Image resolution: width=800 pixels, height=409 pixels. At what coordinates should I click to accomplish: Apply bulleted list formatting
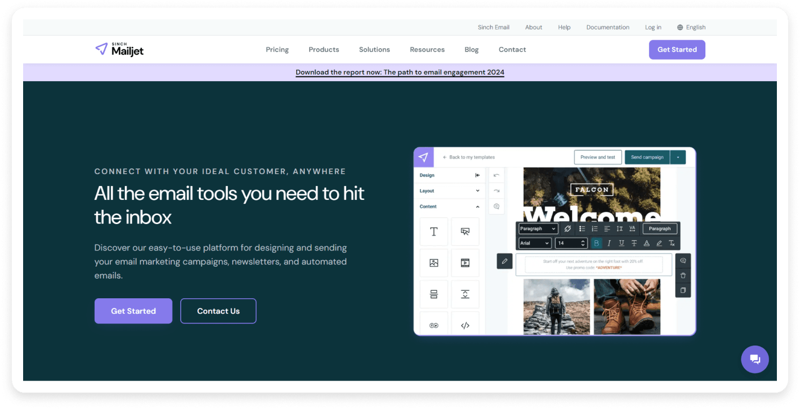click(x=582, y=229)
